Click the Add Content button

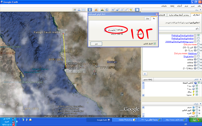tap(148, 80)
